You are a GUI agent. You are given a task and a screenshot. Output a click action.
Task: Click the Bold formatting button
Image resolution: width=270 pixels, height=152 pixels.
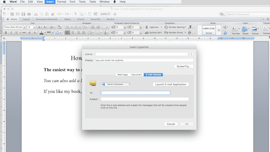6,32
